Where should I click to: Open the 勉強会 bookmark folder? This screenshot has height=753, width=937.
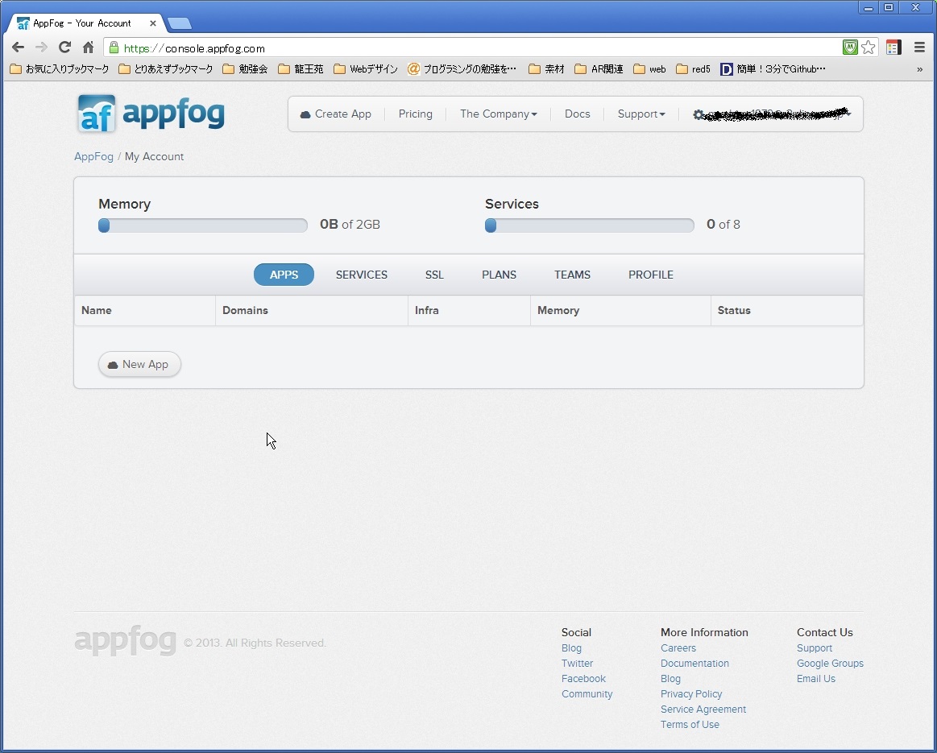pos(245,69)
